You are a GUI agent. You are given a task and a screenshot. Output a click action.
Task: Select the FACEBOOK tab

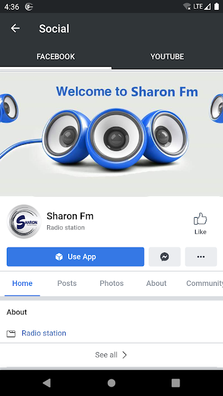pyautogui.click(x=56, y=56)
